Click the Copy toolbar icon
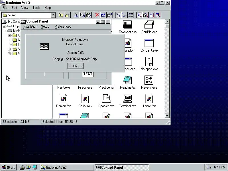This screenshot has height=171, width=228. point(82,15)
